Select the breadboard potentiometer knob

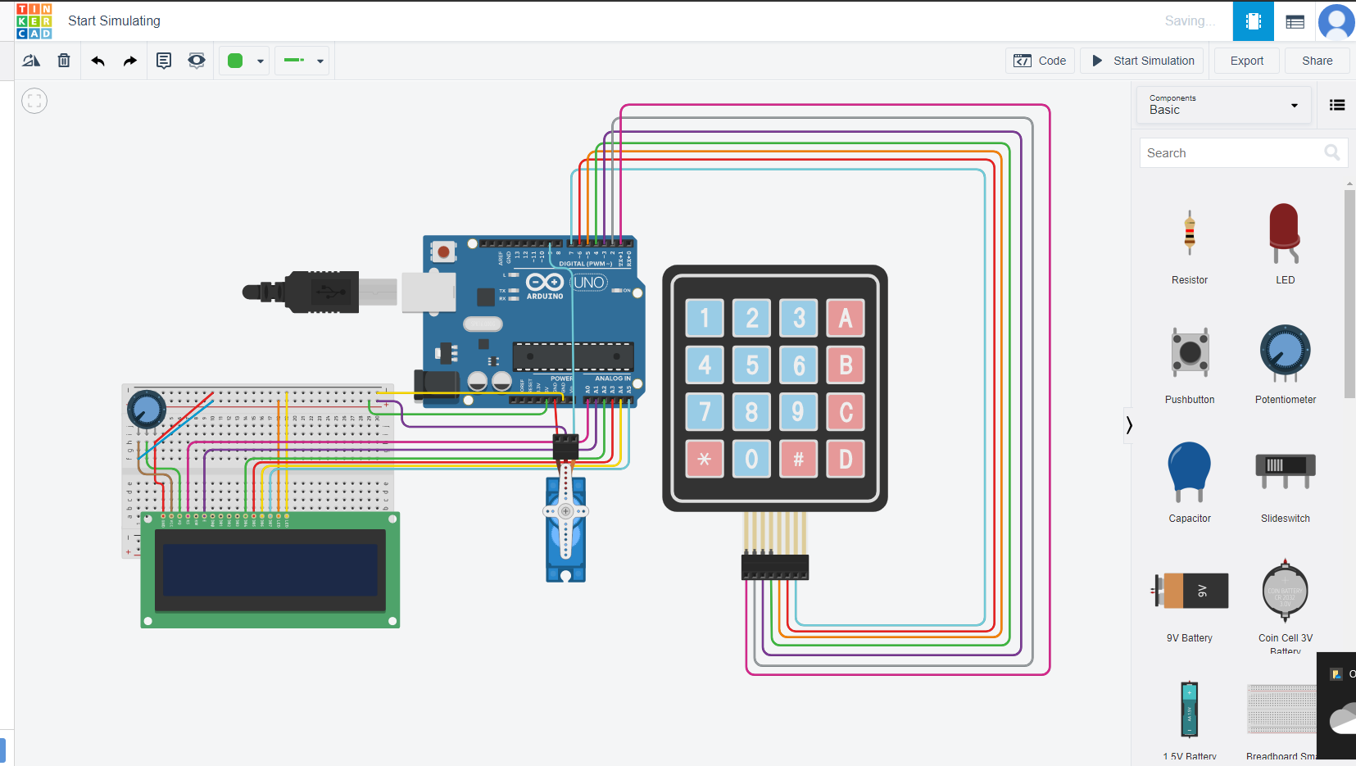147,409
